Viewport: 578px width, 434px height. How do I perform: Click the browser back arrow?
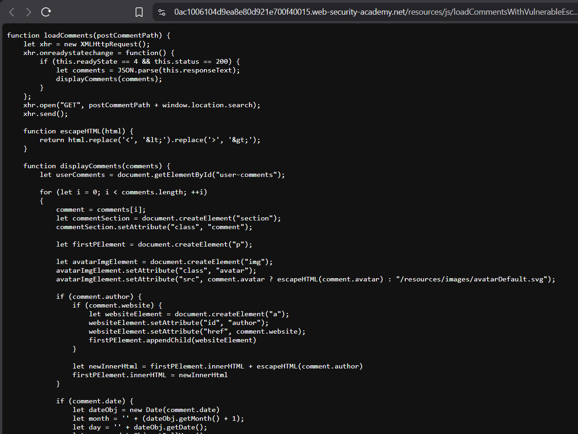[12, 12]
